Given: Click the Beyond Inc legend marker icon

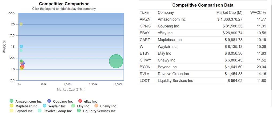Looking at the screenshot, I should 12,111.
